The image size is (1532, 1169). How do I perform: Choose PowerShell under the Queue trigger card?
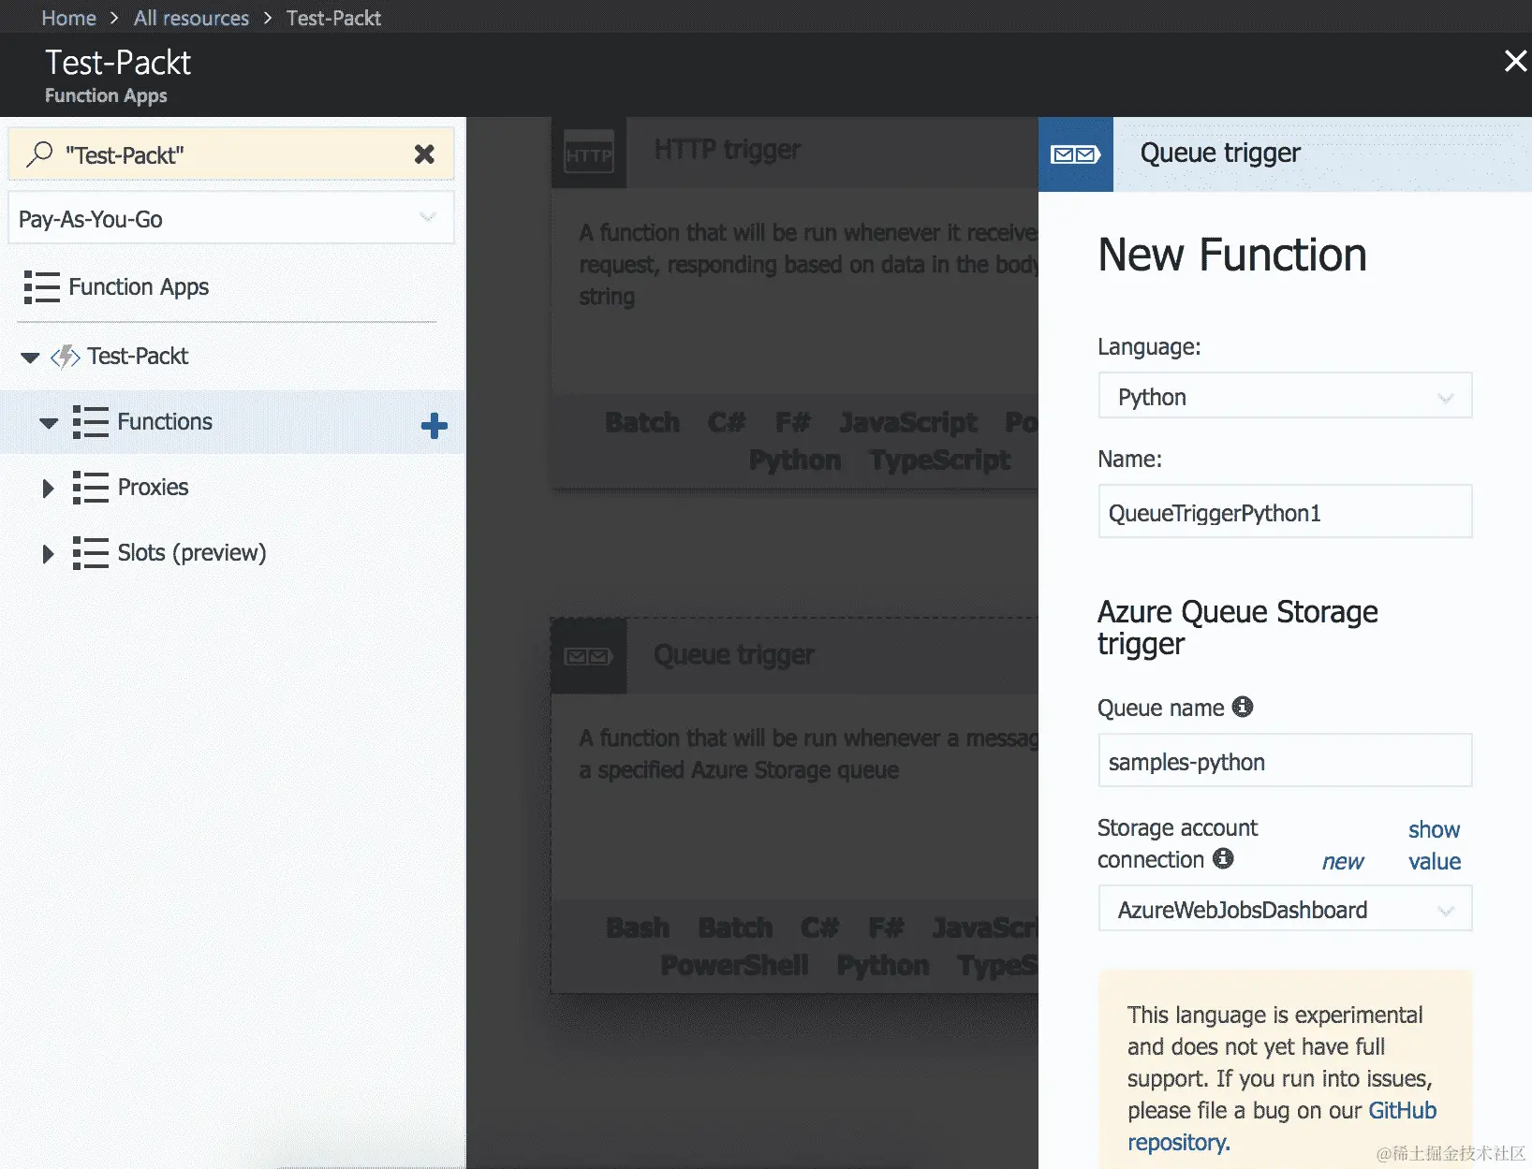click(734, 966)
